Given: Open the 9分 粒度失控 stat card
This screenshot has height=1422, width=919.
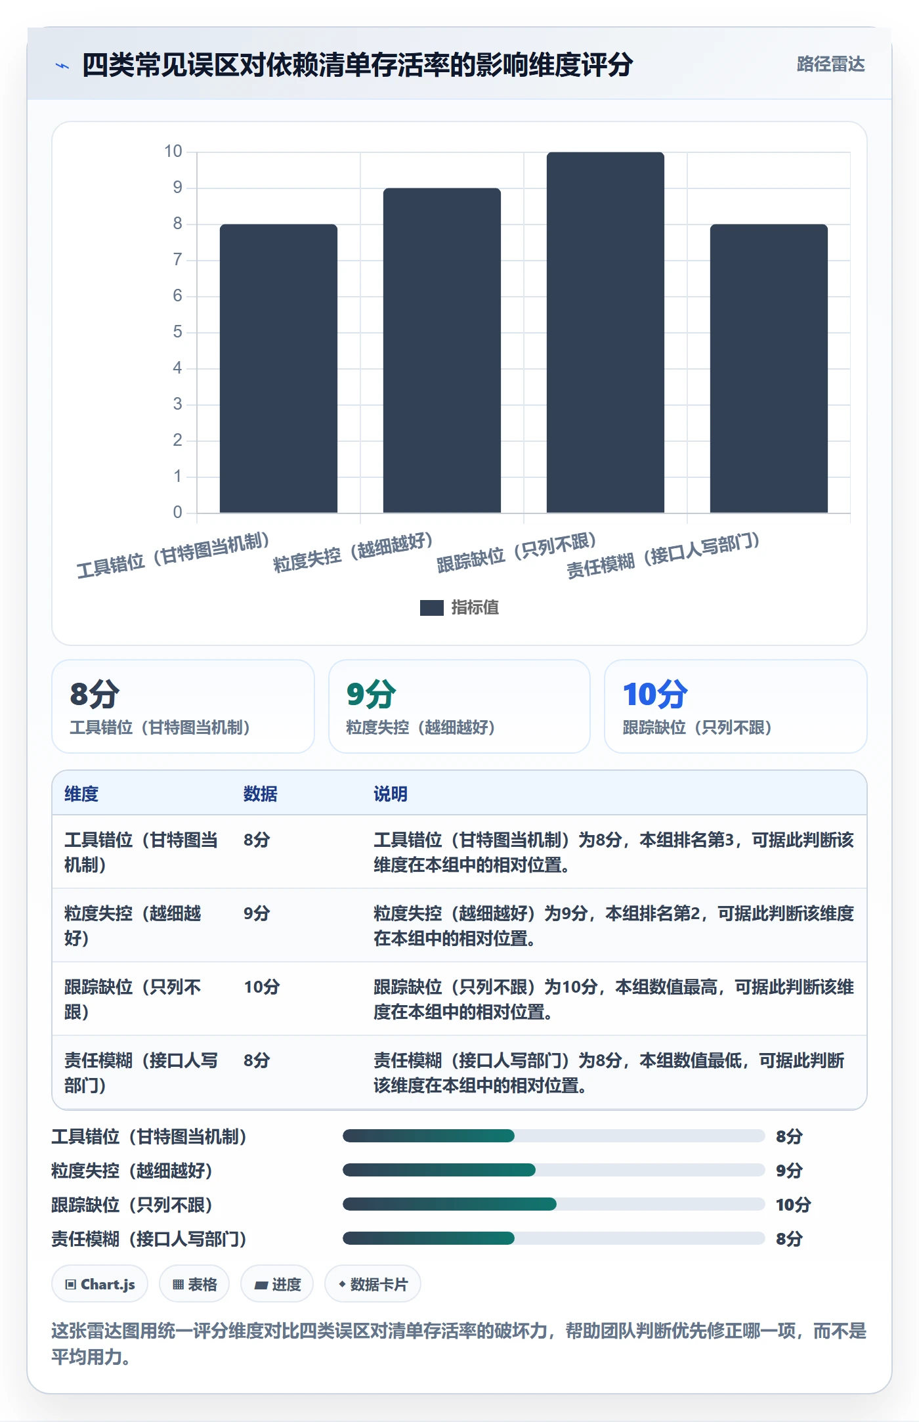Looking at the screenshot, I should coord(460,706).
